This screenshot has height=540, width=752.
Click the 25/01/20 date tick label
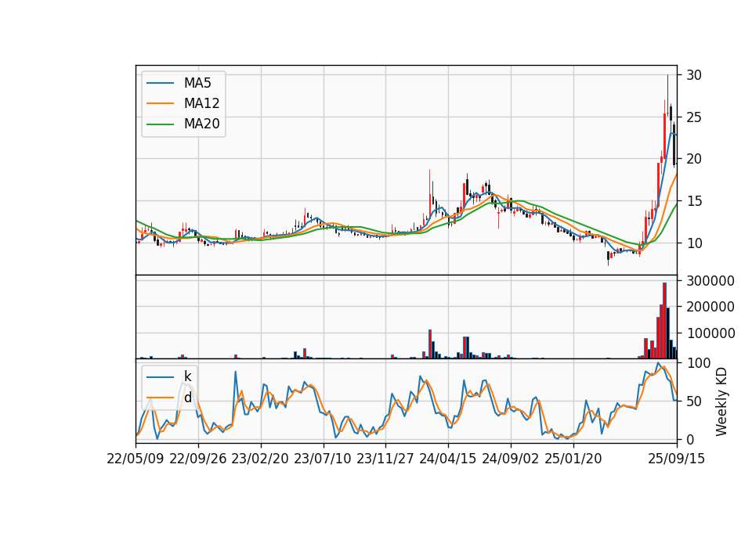pyautogui.click(x=573, y=459)
